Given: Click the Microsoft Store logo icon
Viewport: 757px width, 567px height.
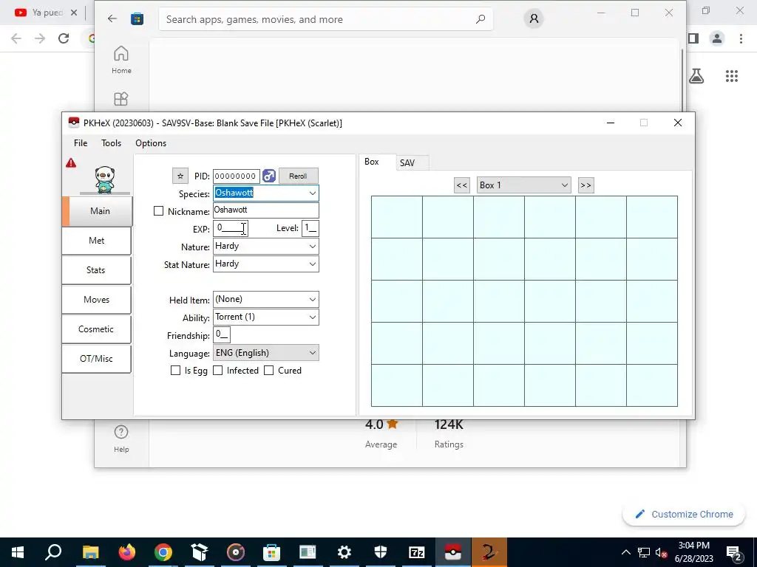Looking at the screenshot, I should [x=137, y=18].
